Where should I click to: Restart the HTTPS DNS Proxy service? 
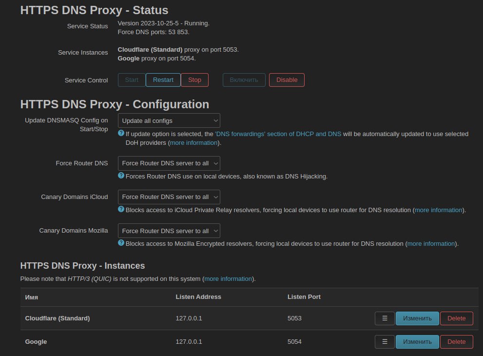click(x=163, y=80)
